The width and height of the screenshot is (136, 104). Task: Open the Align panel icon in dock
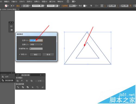click(3, 77)
